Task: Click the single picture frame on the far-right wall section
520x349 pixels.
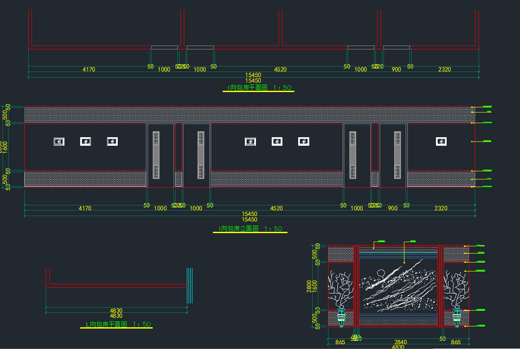Action: click(x=441, y=141)
